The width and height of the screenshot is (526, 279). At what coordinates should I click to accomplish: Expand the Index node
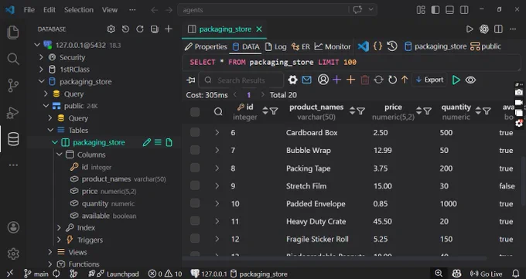pyautogui.click(x=60, y=228)
